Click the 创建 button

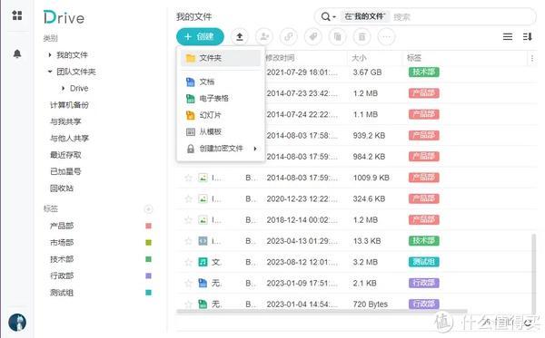coord(200,37)
